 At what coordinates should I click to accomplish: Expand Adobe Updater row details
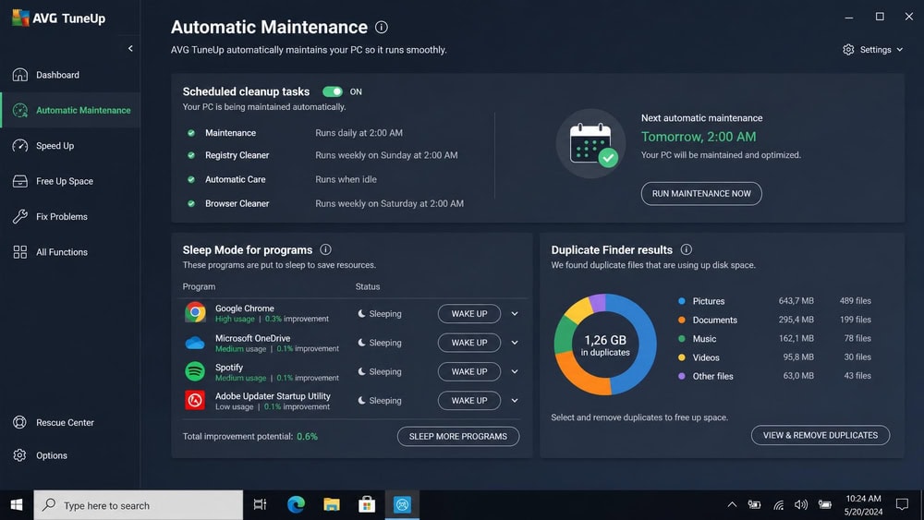[515, 401]
